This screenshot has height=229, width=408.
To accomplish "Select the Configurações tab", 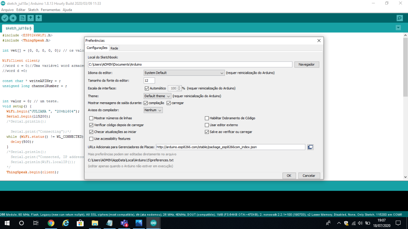I will point(97,48).
